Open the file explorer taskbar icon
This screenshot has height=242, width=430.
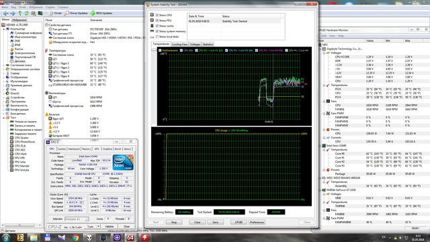34,237
